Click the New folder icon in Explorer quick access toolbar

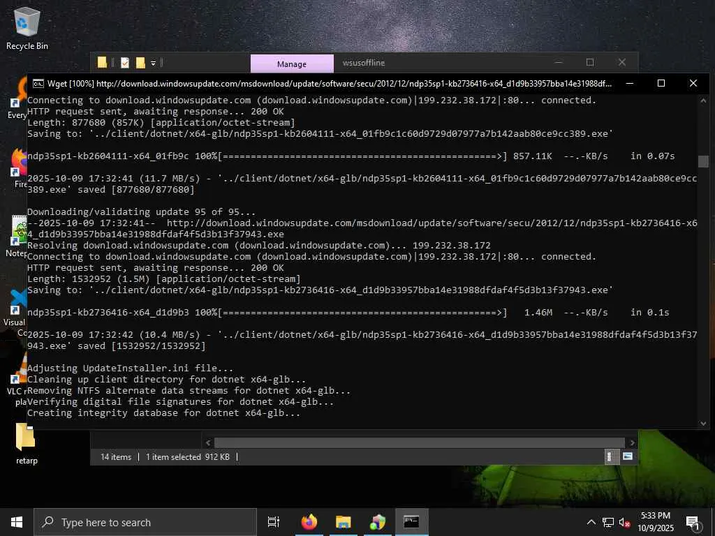coord(140,63)
